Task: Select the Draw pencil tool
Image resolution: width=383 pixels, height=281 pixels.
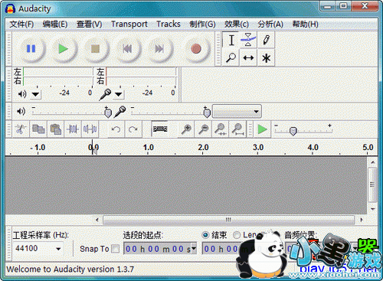Action: [266, 40]
